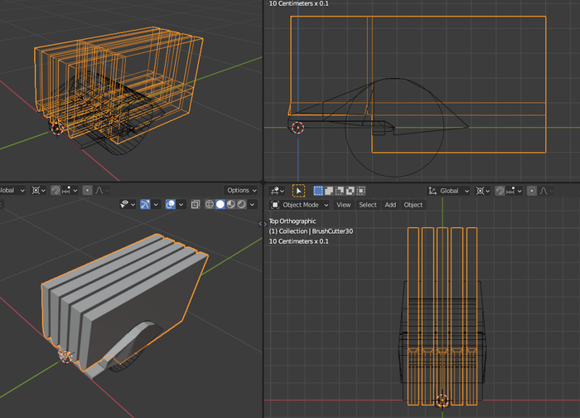Click the extend selection mode icon
The height and width of the screenshot is (418, 580).
click(x=329, y=191)
